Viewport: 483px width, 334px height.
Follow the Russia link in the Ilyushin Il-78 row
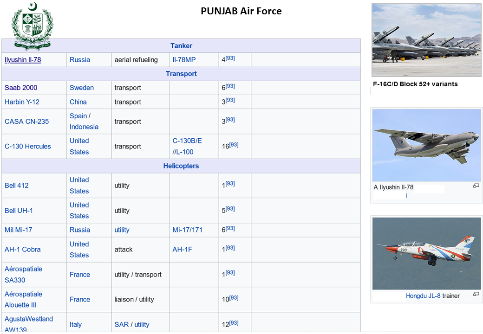pyautogui.click(x=80, y=60)
